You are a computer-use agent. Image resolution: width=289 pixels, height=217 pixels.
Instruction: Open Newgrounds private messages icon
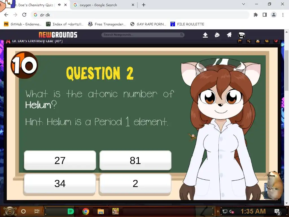click(x=217, y=35)
